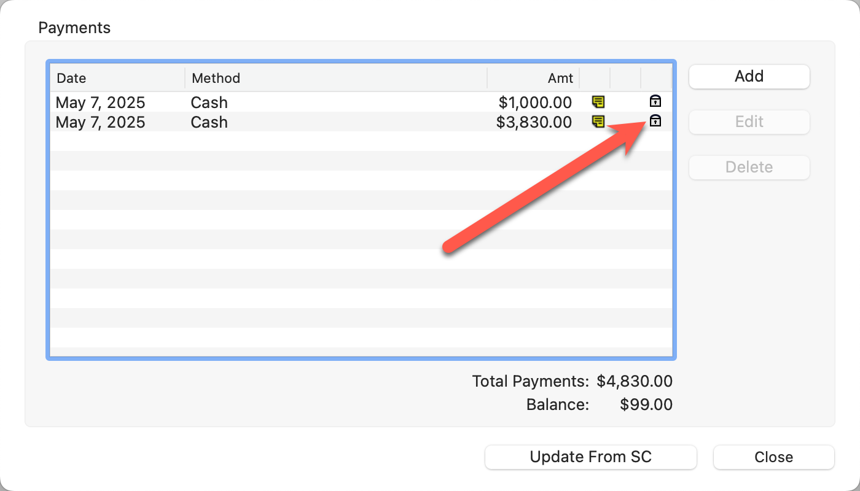Select the $3,830.00 amount cell

click(x=534, y=122)
